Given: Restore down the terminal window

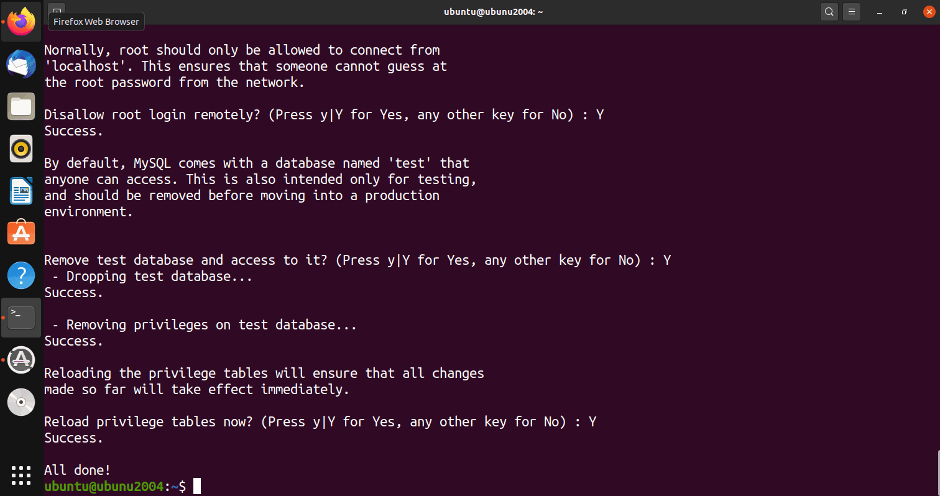Looking at the screenshot, I should click(x=905, y=12).
